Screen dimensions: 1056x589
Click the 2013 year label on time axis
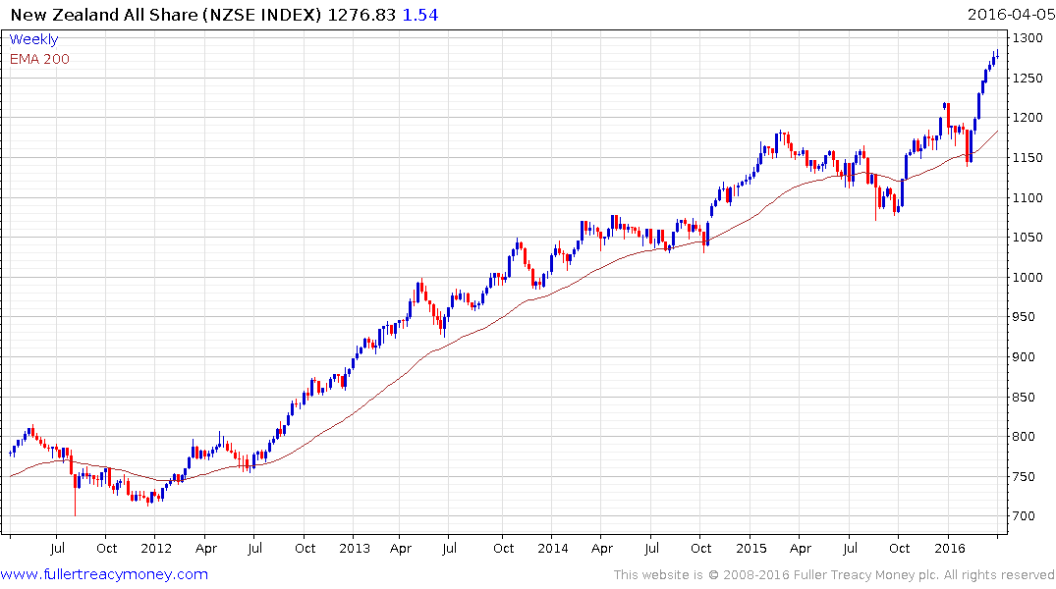coord(355,549)
